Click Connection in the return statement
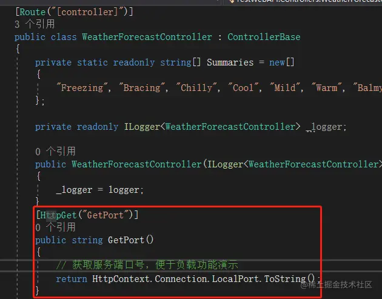 pyautogui.click(x=181, y=279)
